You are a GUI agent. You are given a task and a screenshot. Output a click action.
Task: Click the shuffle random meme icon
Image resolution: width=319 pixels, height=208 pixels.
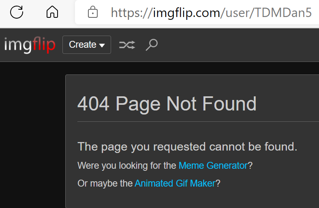[127, 45]
